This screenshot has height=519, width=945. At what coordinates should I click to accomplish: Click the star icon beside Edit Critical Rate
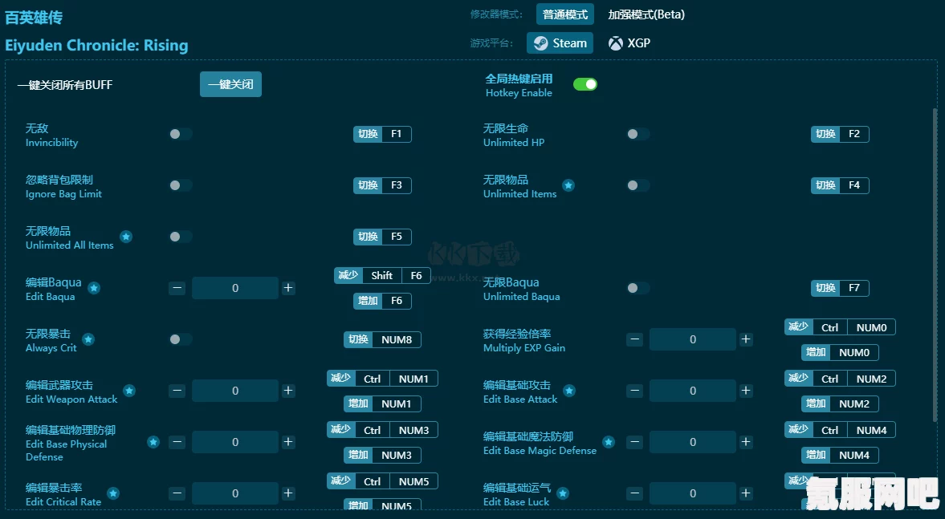click(x=113, y=493)
